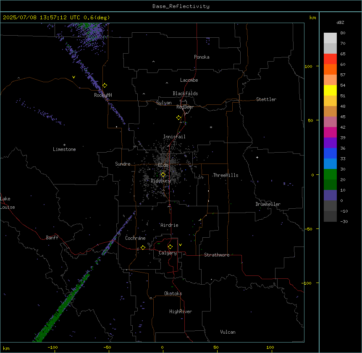Click the Lacombe city label

tap(189, 80)
